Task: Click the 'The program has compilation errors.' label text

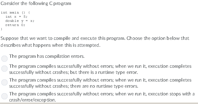Action: 47,56
